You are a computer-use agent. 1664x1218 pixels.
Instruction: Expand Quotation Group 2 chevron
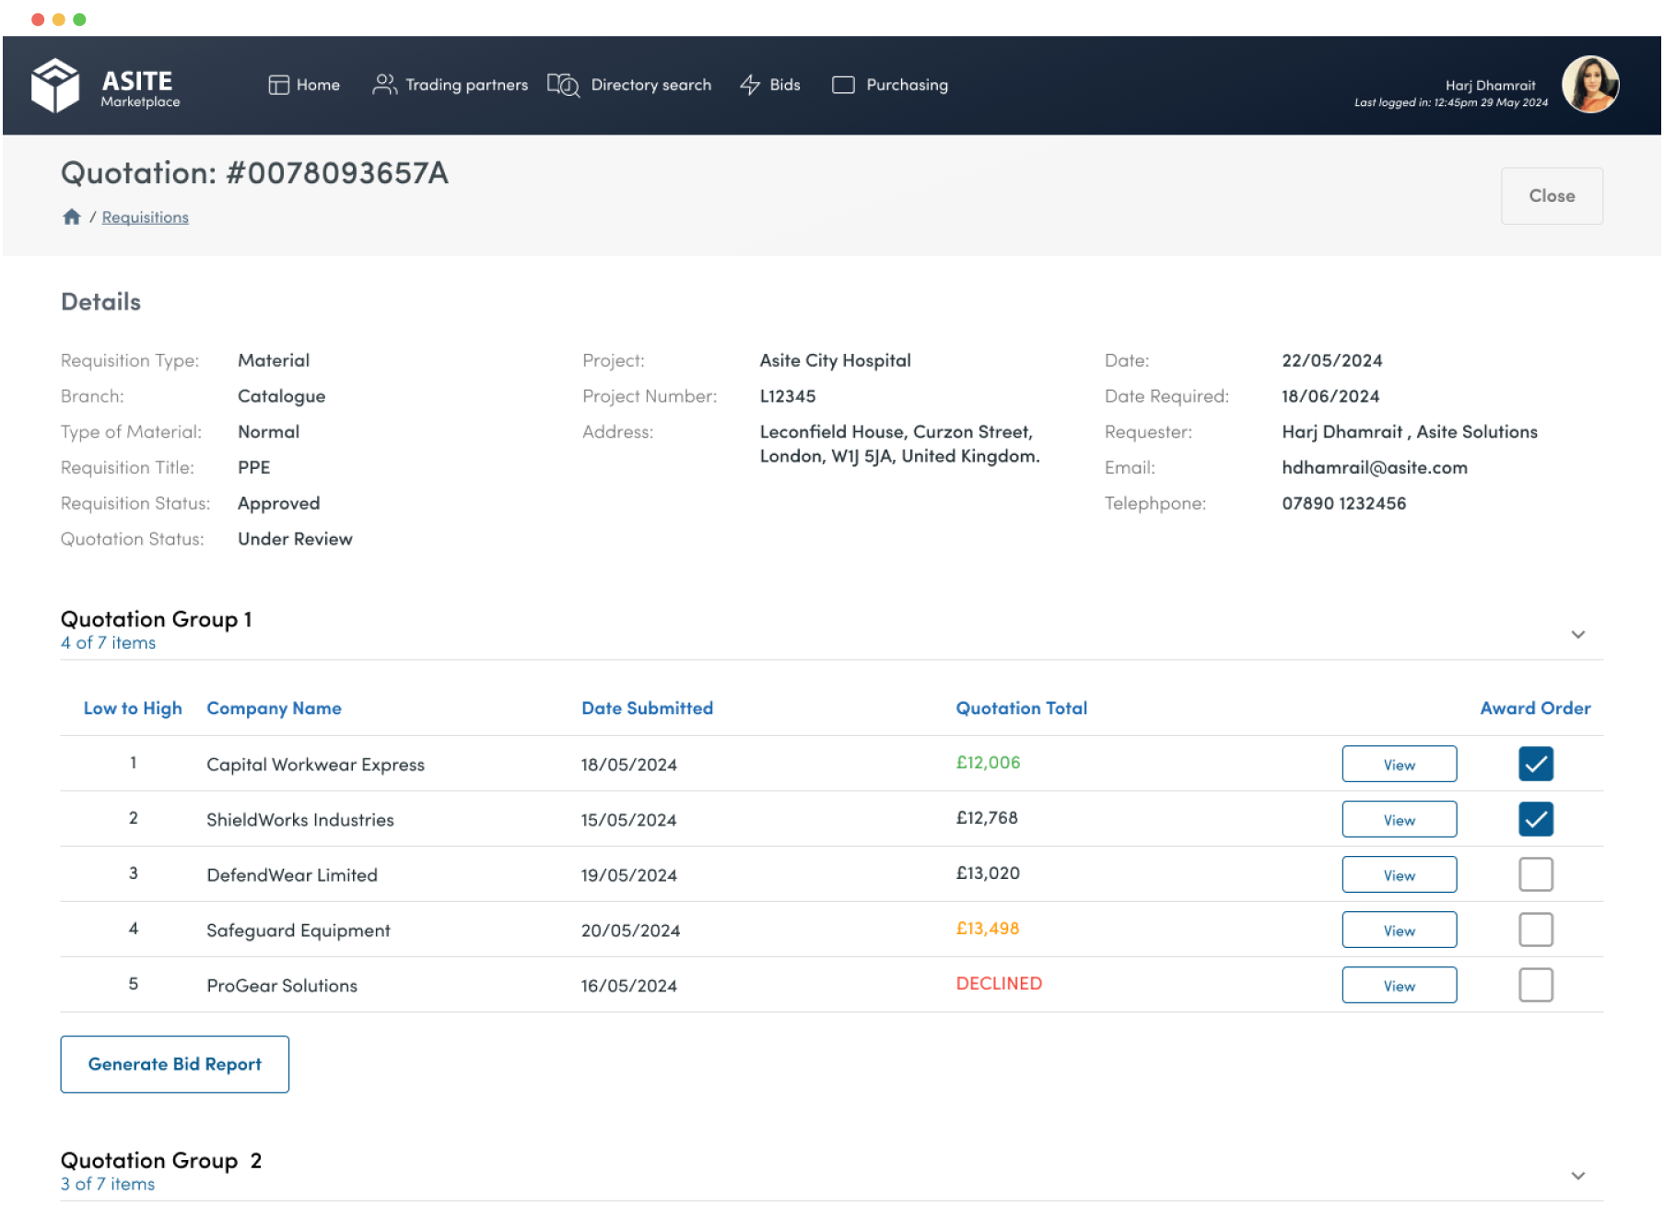pyautogui.click(x=1577, y=1176)
